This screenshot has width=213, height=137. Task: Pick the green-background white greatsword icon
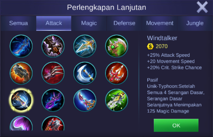click(116, 100)
